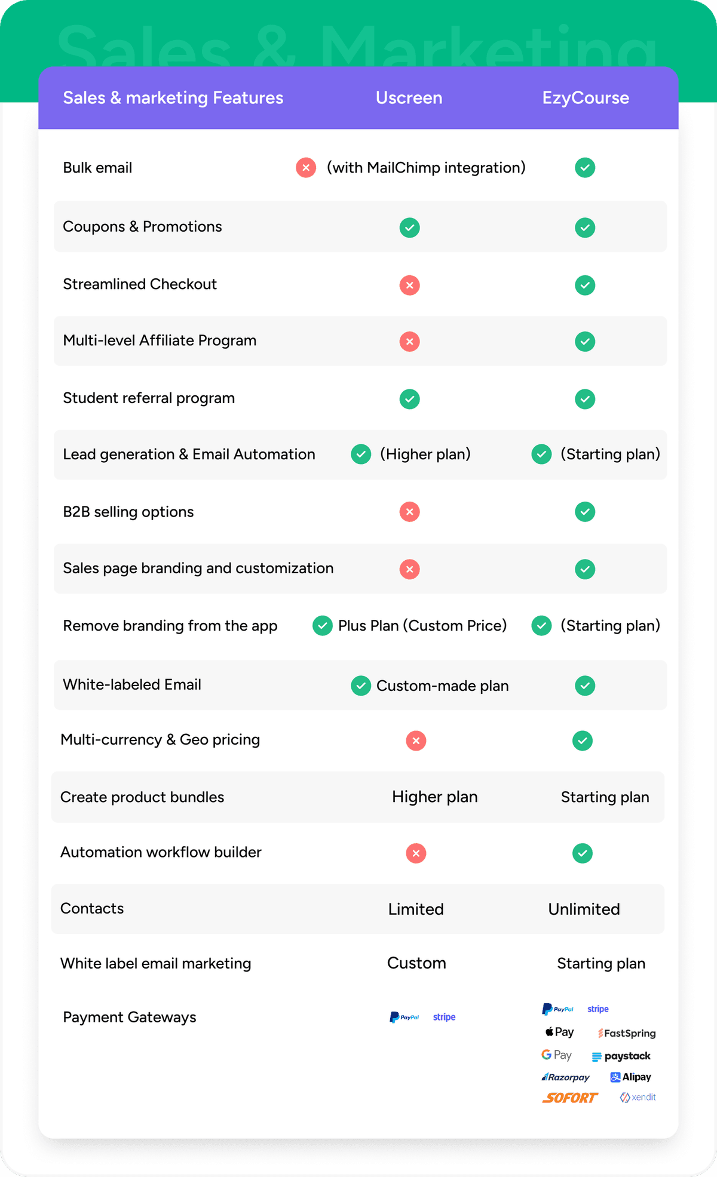Click the green check beside Custom-made plan
Screen dimensions: 717x1177
(361, 686)
